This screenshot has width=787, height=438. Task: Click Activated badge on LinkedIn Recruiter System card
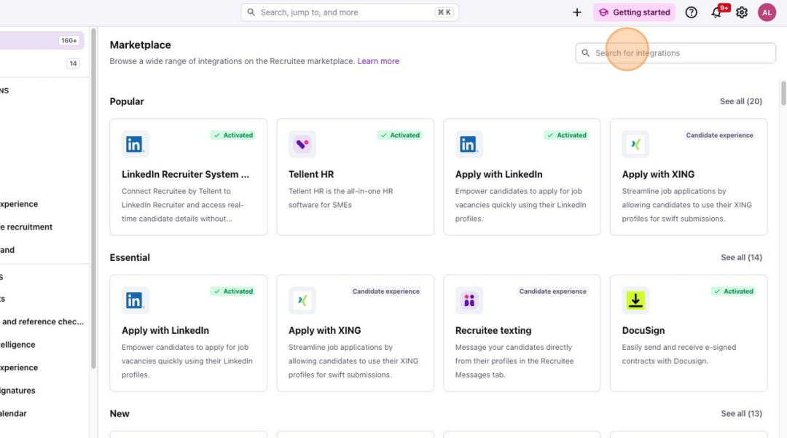coord(233,135)
